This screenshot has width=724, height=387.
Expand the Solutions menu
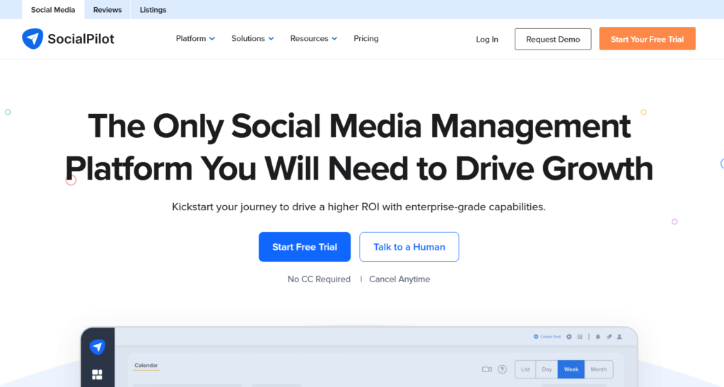click(x=252, y=38)
